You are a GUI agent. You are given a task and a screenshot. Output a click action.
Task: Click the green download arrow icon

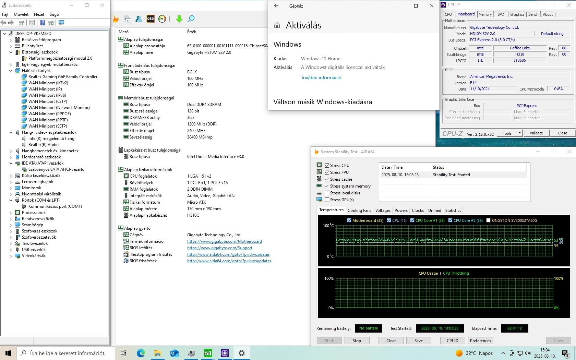point(179,19)
